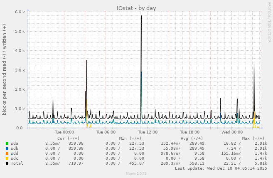Viewport: 273px width, 178px height.
Task: Click the 'Cur (-/+)' column header
Action: (69, 138)
